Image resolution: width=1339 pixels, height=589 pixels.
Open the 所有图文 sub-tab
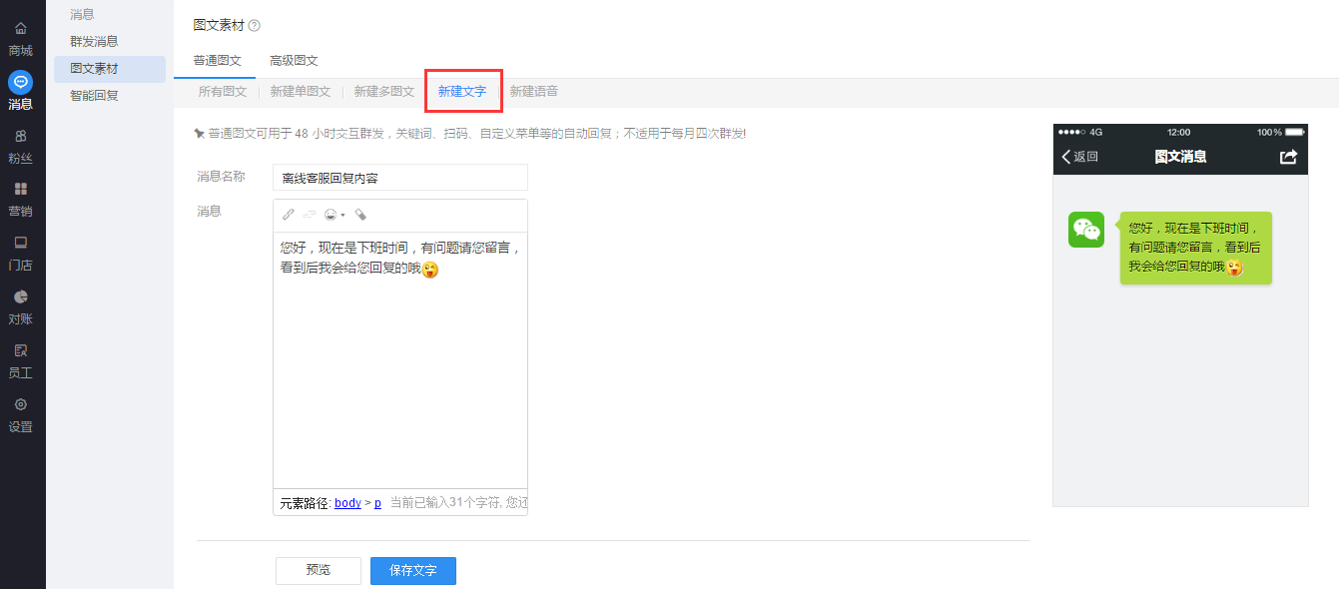coord(222,92)
